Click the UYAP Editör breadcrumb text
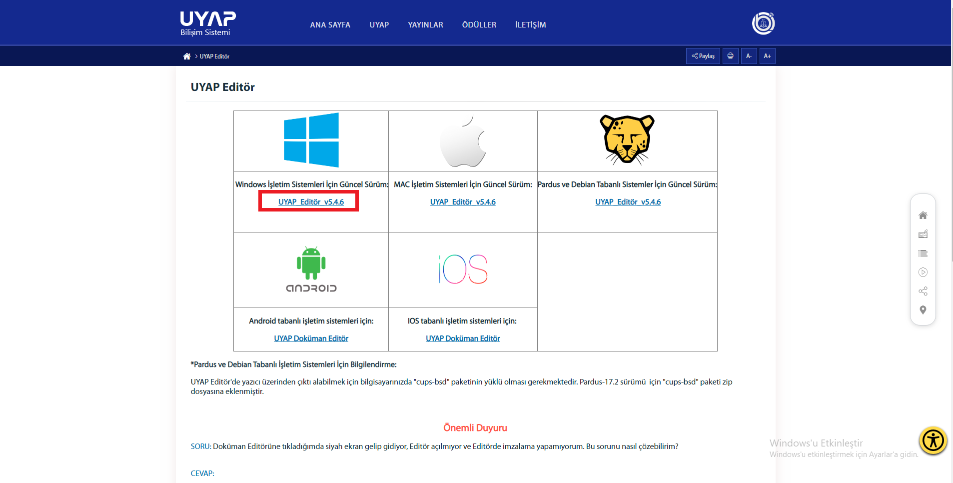The height and width of the screenshot is (483, 953). 214,56
